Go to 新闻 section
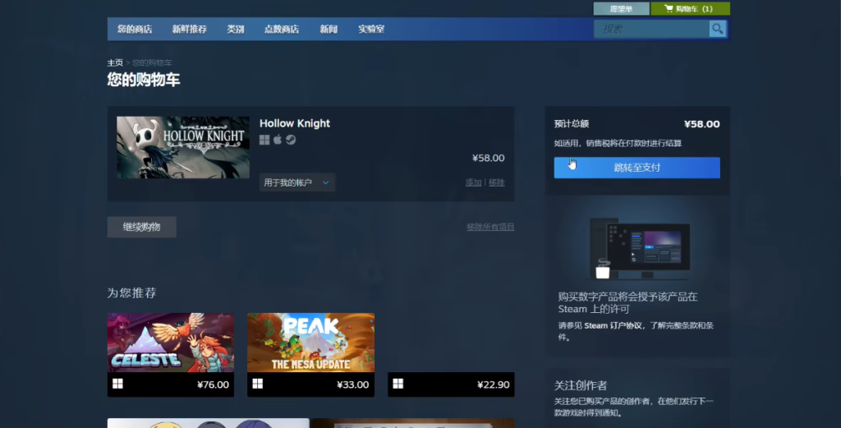 329,29
